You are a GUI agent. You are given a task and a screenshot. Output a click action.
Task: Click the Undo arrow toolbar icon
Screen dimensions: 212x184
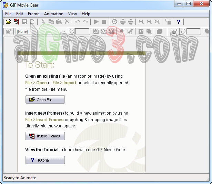(78, 22)
